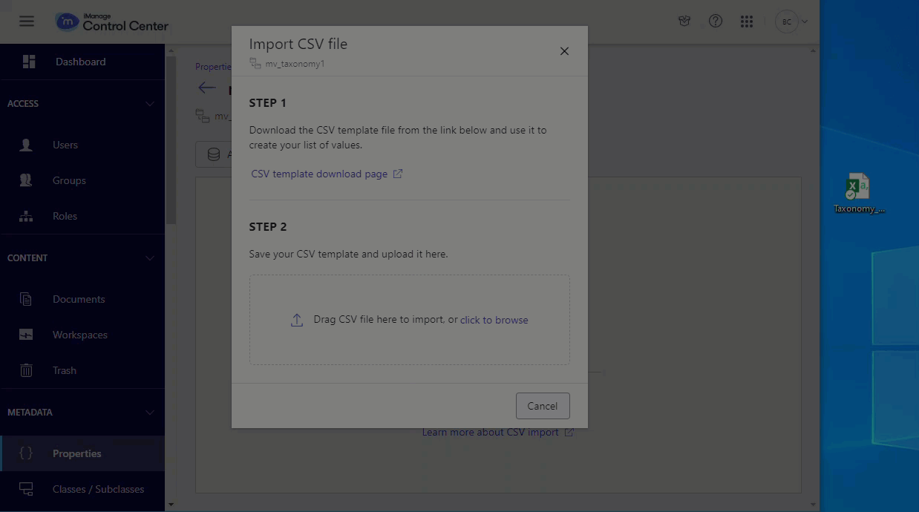Viewport: 919px width, 512px height.
Task: Click the back arrow icon
Action: (206, 88)
